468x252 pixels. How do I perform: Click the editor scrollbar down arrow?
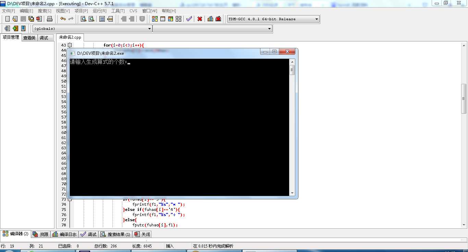click(464, 225)
